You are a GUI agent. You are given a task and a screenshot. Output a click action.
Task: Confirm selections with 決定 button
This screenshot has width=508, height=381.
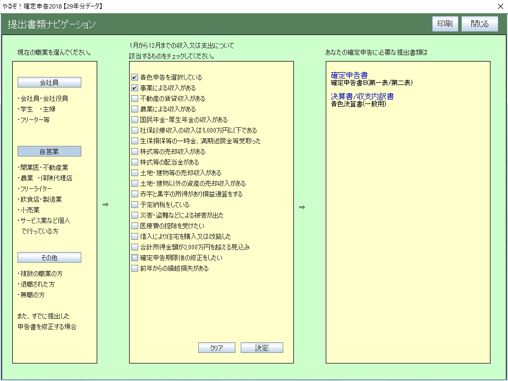click(x=261, y=348)
